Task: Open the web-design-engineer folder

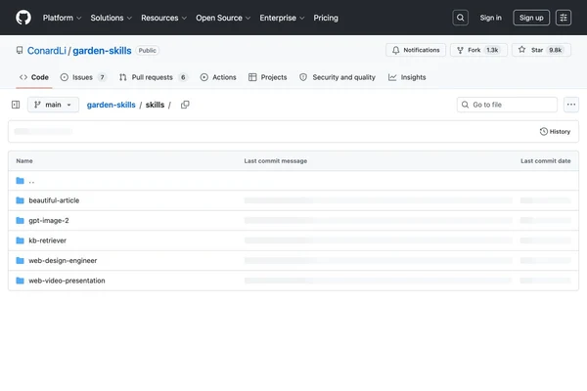Action: pyautogui.click(x=63, y=260)
